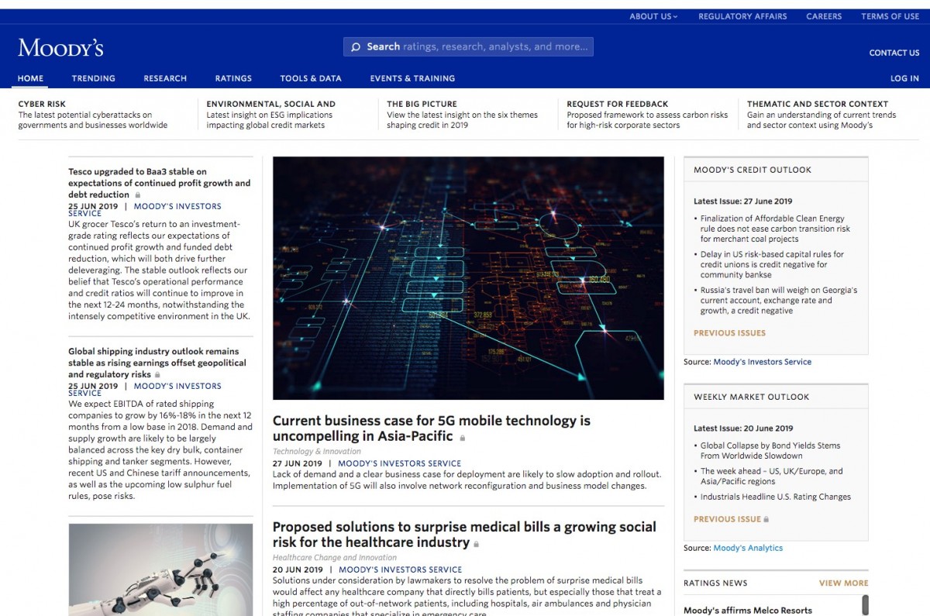Click Weekly Market Outlook panel heading
The height and width of the screenshot is (616, 930).
click(x=751, y=397)
